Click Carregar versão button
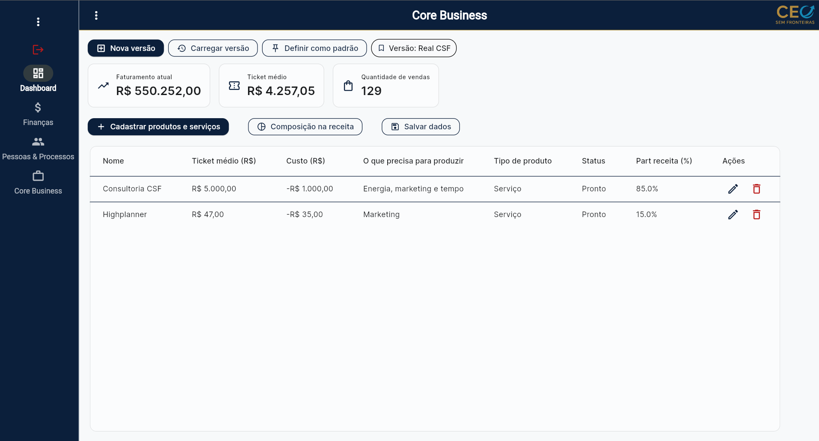The width and height of the screenshot is (819, 441). click(x=213, y=48)
